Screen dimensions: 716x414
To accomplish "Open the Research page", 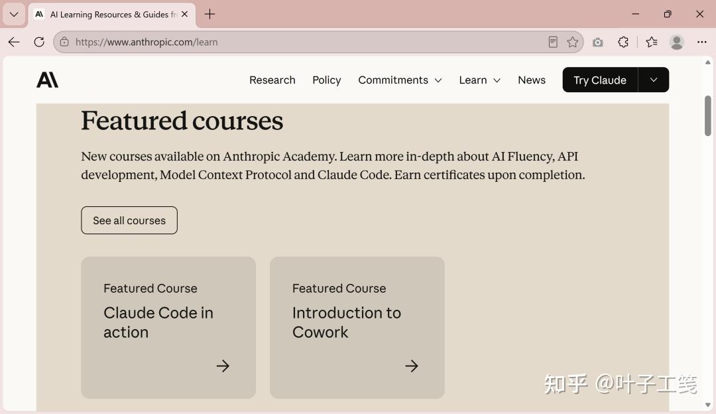I will tap(272, 80).
